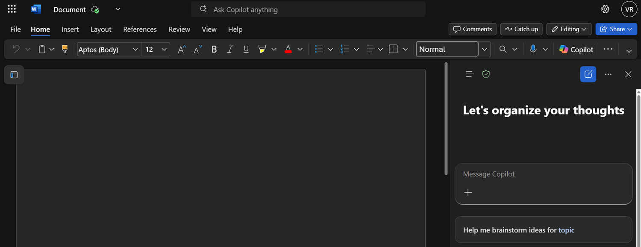
Task: Click the Format Painter icon
Action: click(65, 50)
